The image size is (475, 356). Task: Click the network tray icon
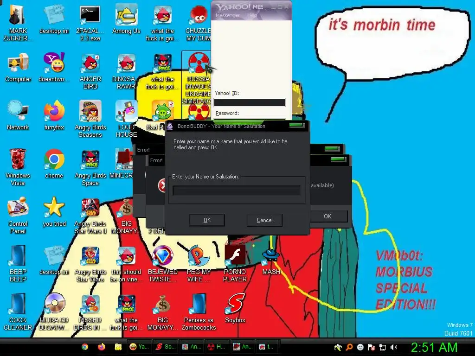point(383,348)
